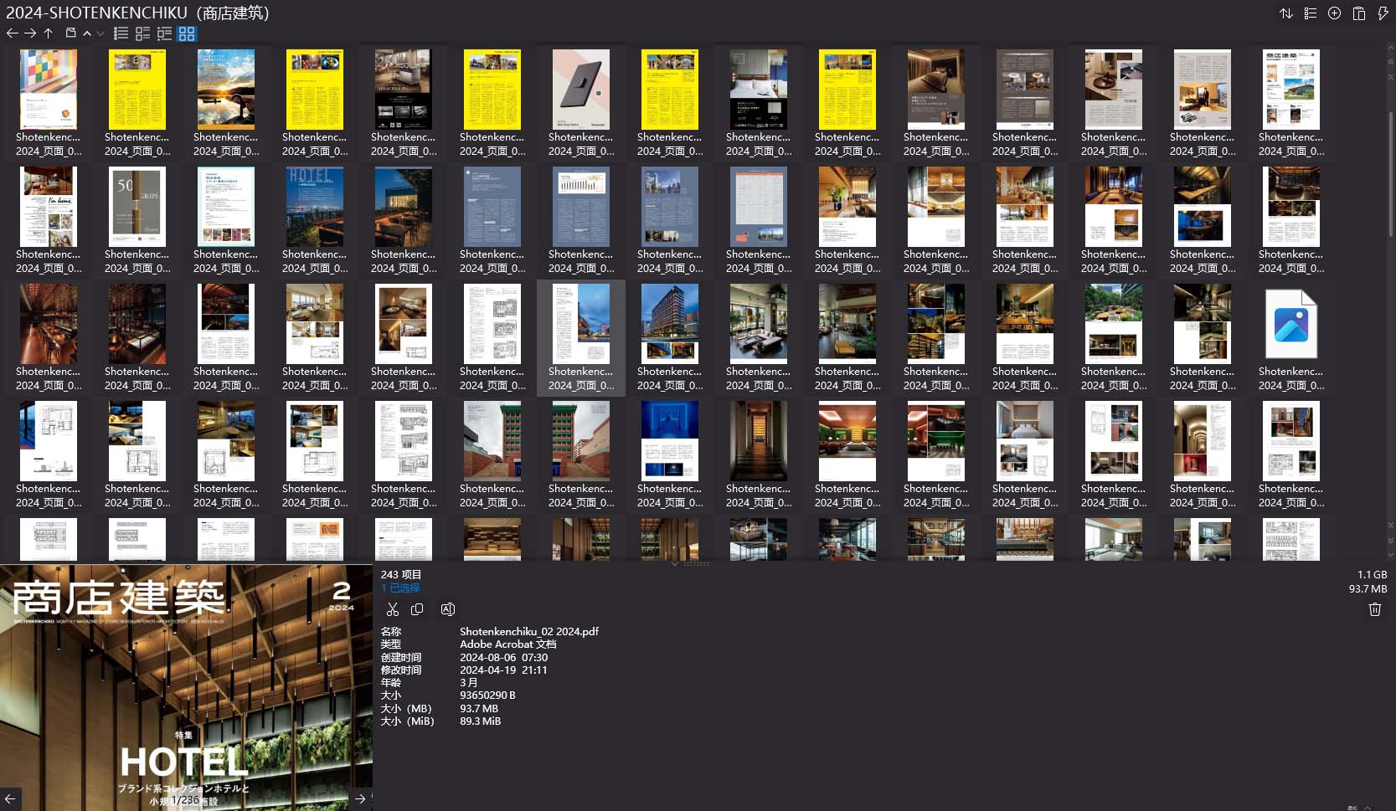Enable the compact tiles view
The height and width of the screenshot is (811, 1396).
pos(164,33)
